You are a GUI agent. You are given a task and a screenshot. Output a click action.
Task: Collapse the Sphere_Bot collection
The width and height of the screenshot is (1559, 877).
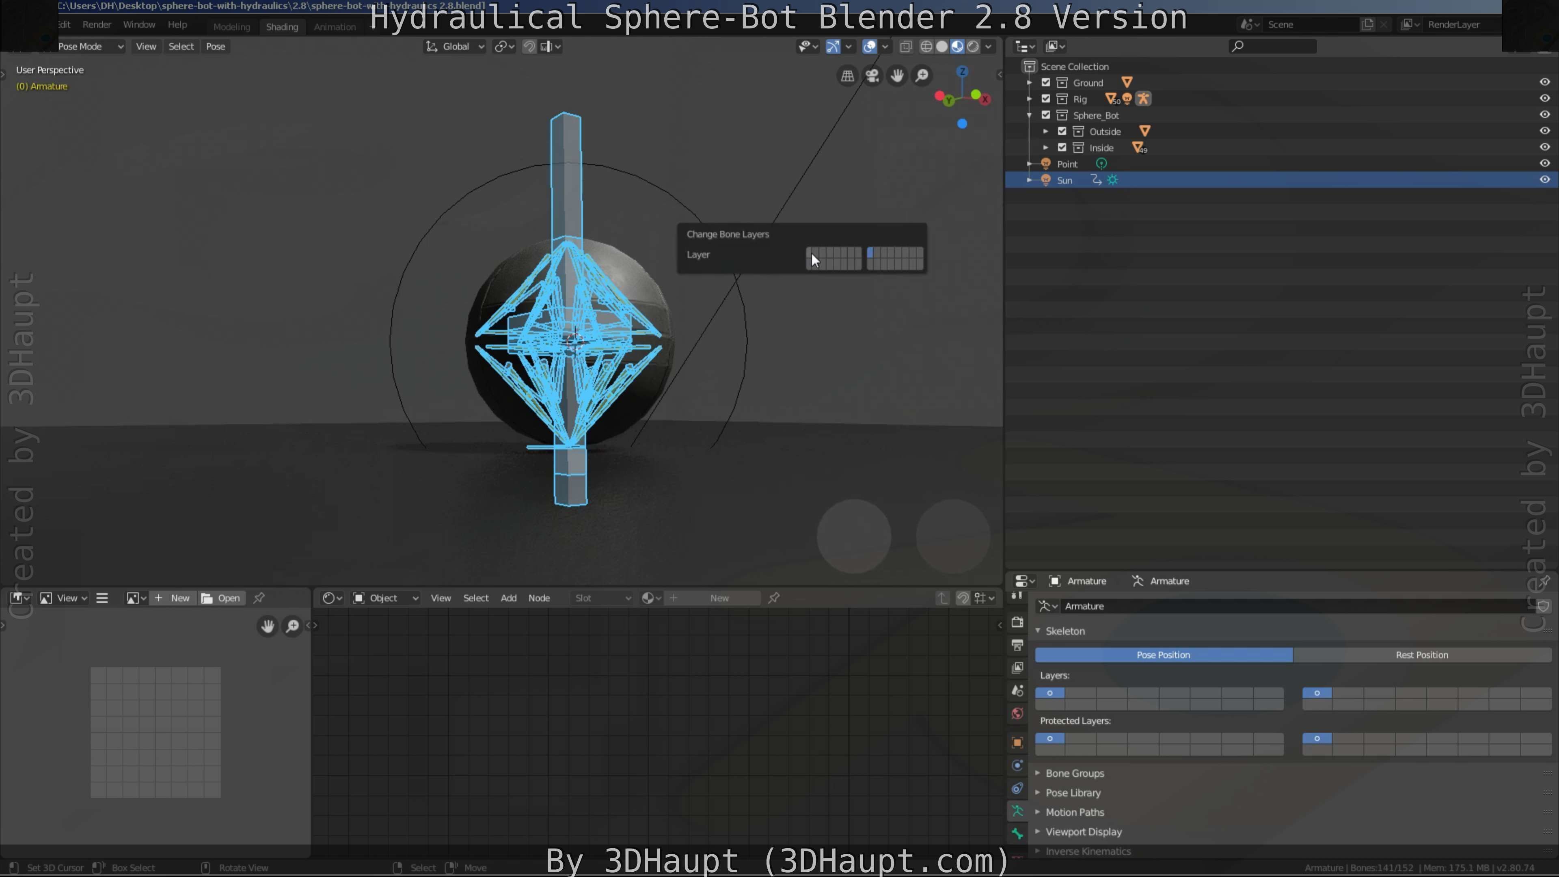(x=1030, y=115)
